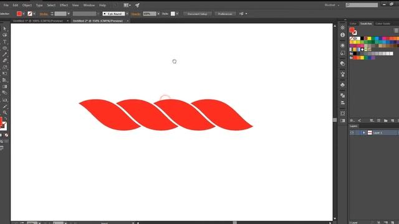The image size is (399, 224).
Task: Switch to the Color panel tab
Action: tap(353, 24)
